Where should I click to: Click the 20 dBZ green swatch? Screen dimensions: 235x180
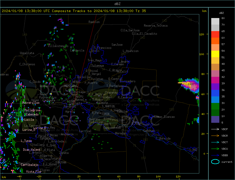click(x=215, y=106)
